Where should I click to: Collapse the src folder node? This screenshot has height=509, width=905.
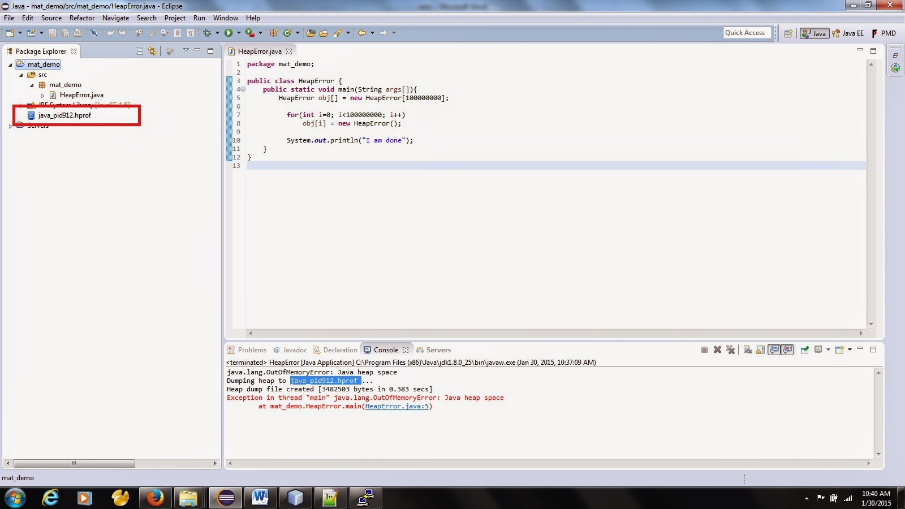[21, 75]
